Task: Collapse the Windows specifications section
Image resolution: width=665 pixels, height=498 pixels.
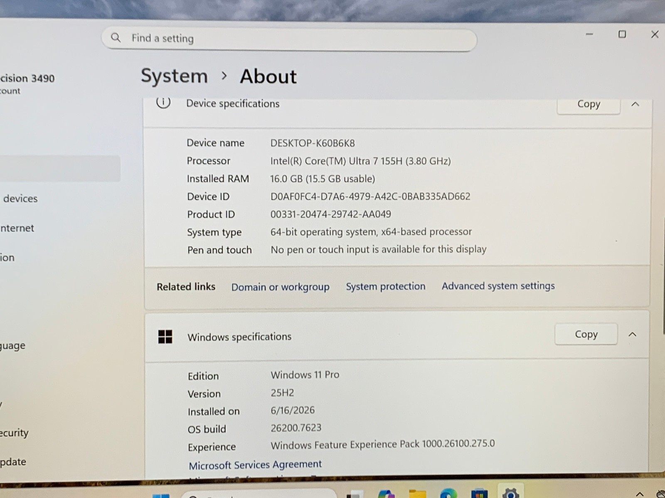Action: 633,334
